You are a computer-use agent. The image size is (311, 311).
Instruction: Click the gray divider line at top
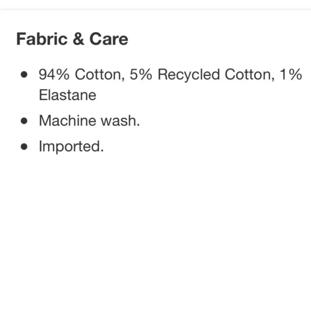[x=155, y=9]
